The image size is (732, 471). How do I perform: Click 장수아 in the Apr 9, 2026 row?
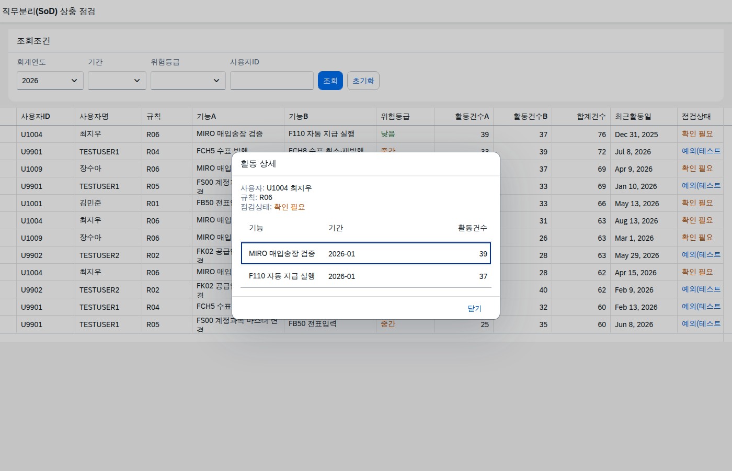(x=90, y=169)
